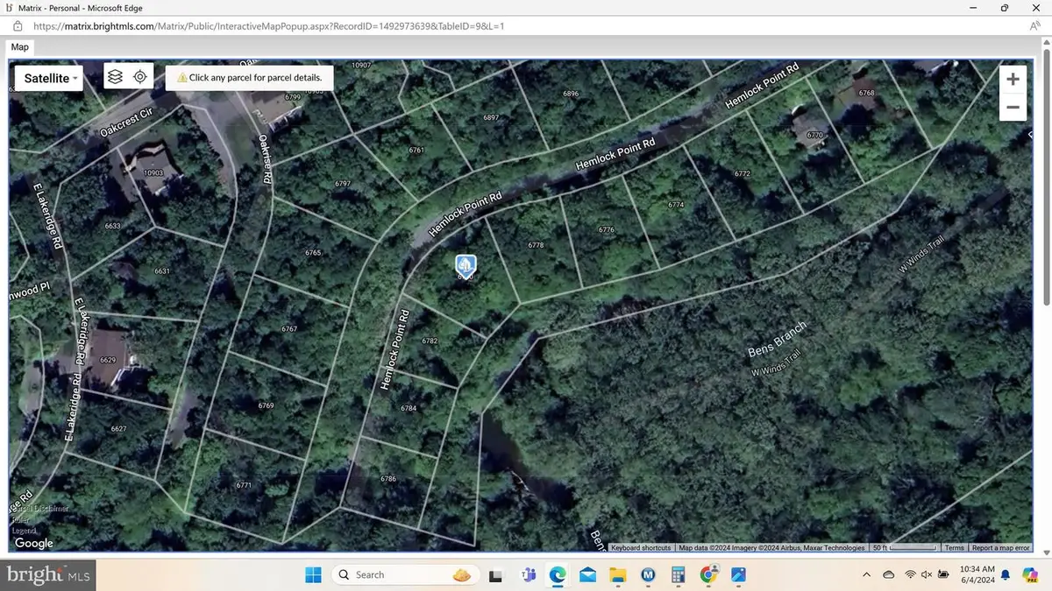Click the Keyboard shortcuts button
This screenshot has height=591, width=1052.
tap(641, 548)
